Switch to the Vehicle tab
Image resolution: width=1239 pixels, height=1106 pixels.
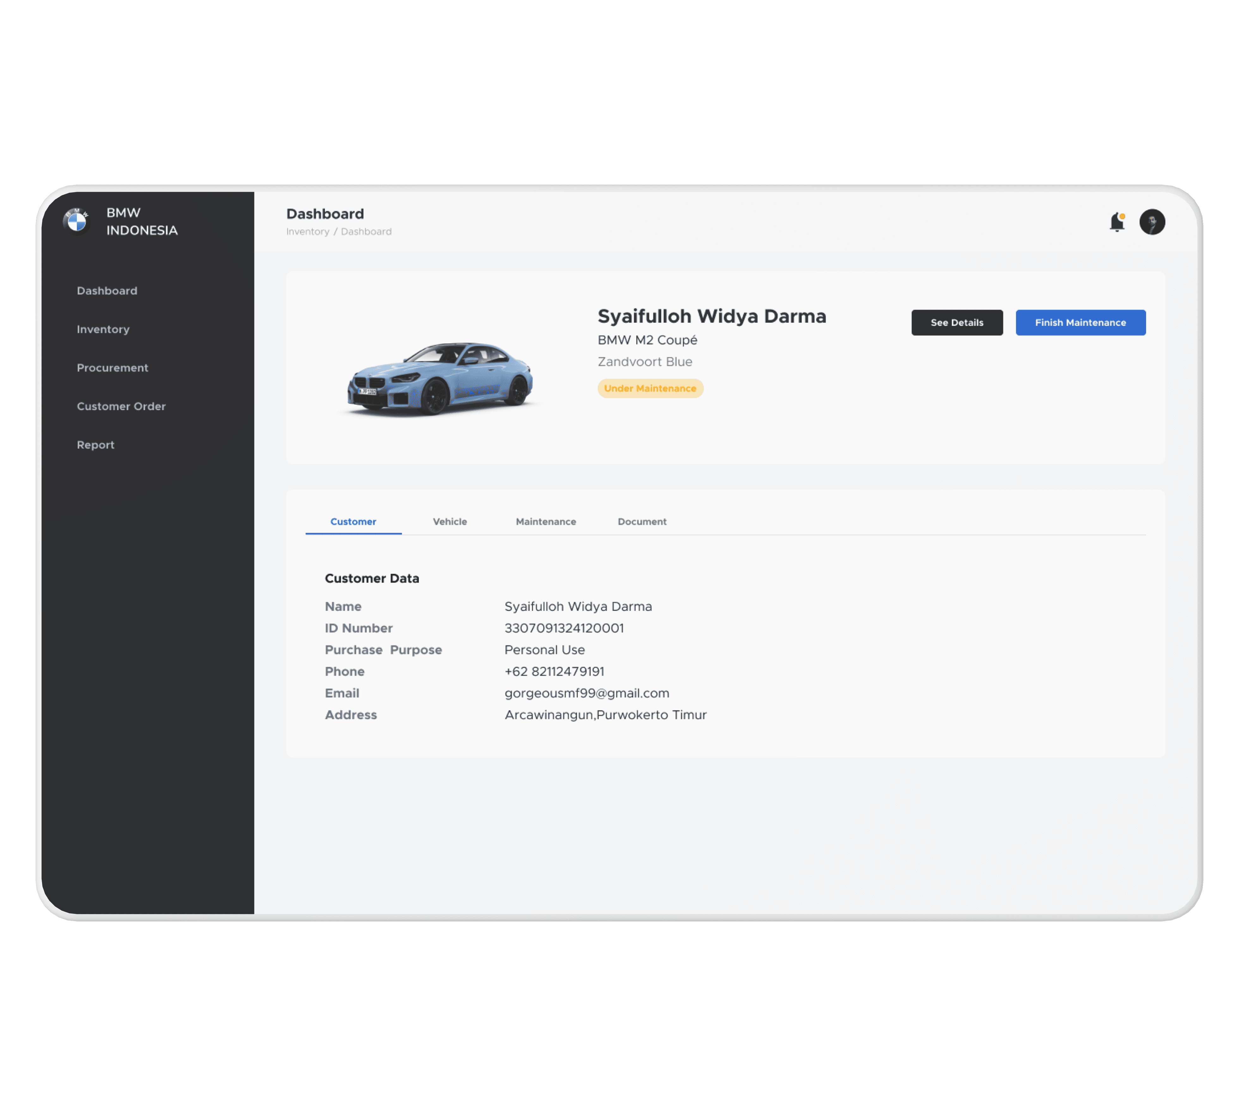click(450, 522)
